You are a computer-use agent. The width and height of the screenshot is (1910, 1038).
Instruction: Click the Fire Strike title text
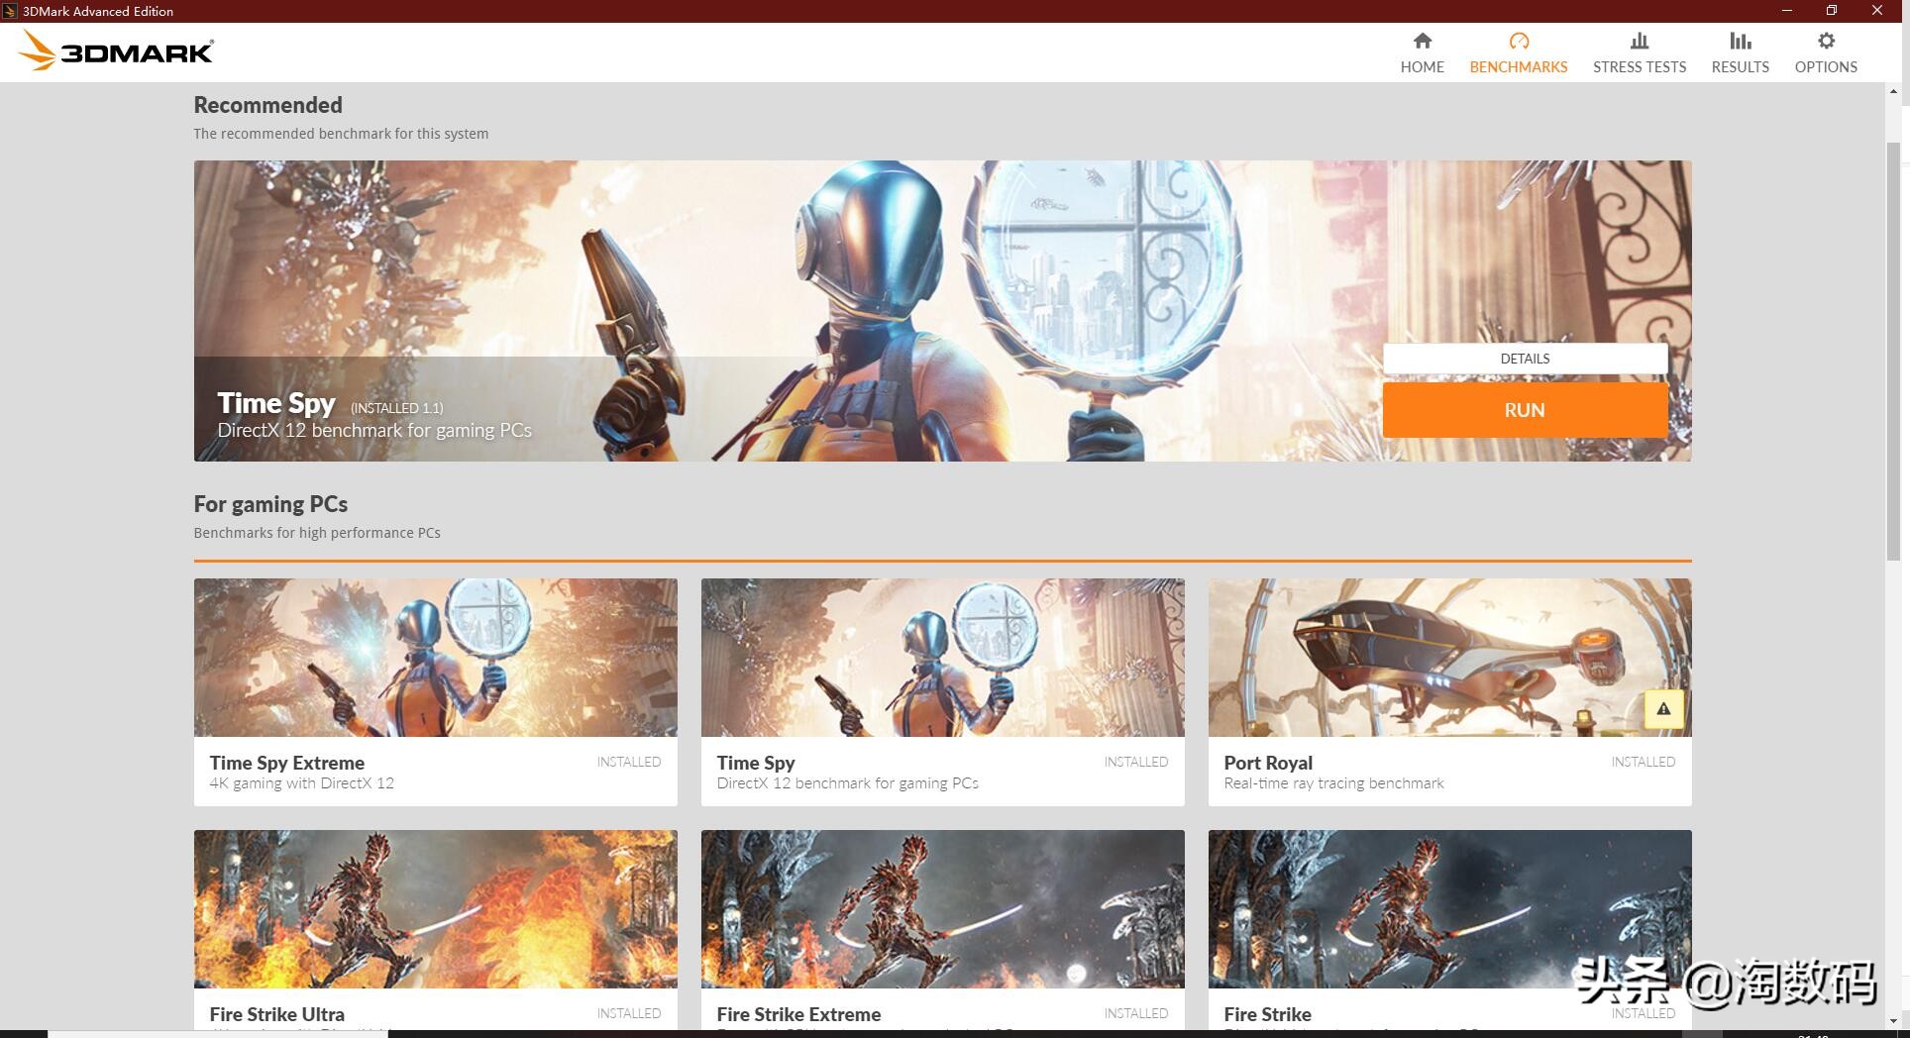coord(1267,1014)
